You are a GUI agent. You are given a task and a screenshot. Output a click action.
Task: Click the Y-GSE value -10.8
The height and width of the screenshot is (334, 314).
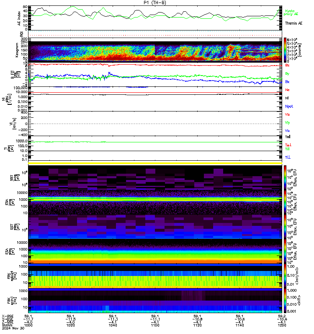197,319
